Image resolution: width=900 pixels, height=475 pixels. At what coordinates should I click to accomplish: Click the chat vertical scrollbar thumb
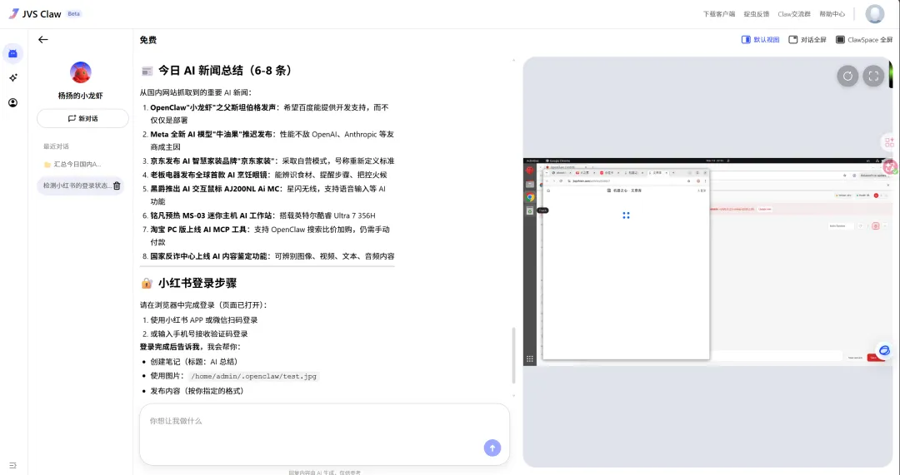coord(513,355)
